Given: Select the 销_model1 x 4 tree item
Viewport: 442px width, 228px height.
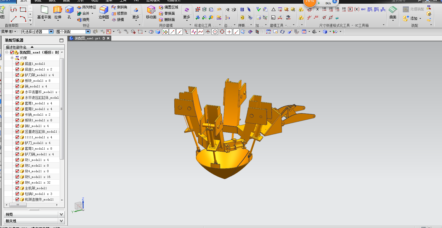Looking at the screenshot, I should (36, 86).
